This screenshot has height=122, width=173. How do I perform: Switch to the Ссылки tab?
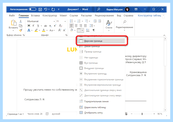click(74, 16)
